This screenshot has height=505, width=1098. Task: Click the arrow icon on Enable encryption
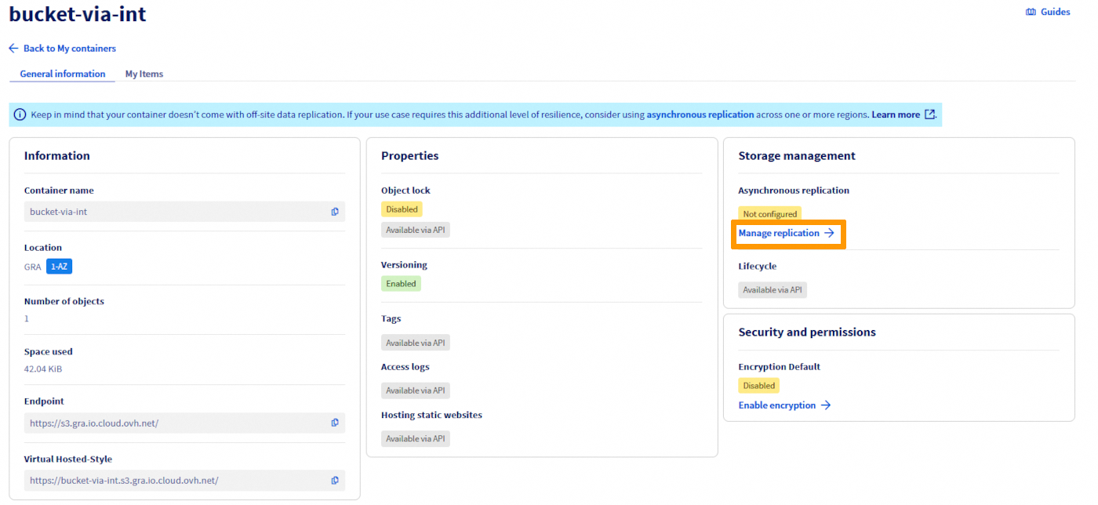click(x=826, y=405)
